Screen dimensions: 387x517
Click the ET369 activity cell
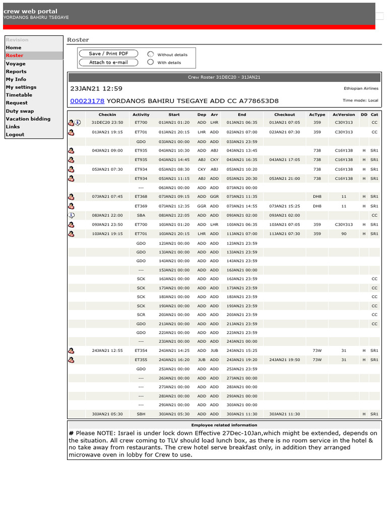coord(141,206)
